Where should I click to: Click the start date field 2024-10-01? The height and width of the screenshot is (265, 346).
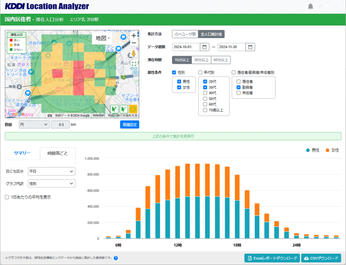[186, 47]
